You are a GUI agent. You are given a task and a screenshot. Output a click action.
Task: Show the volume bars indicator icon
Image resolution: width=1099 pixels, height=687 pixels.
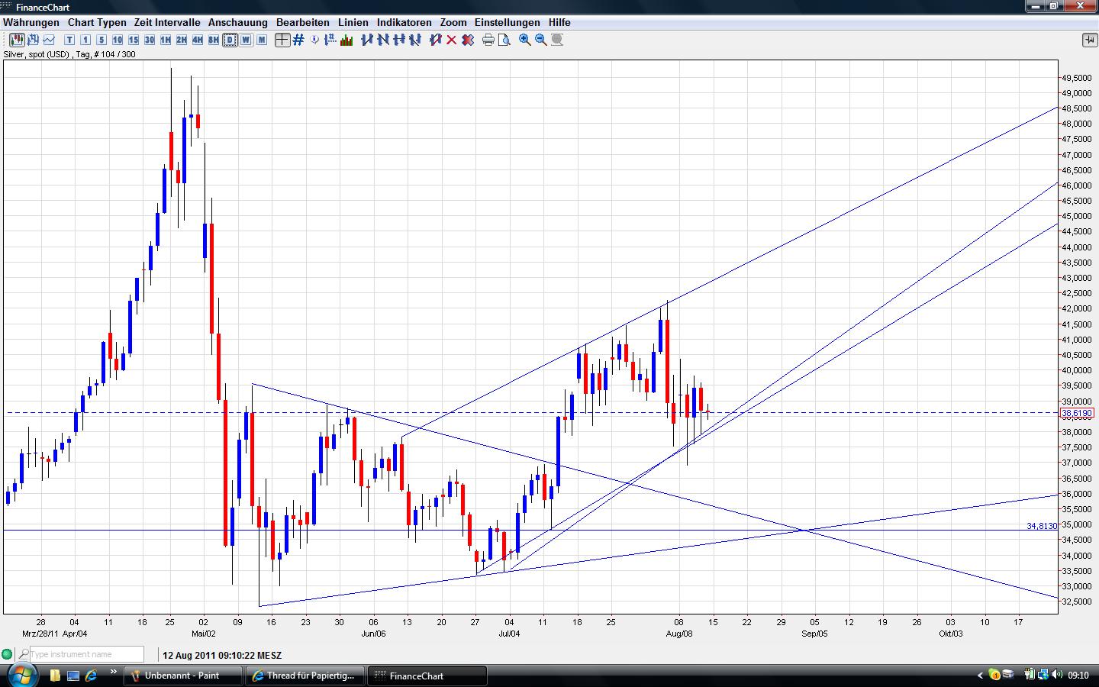346,40
